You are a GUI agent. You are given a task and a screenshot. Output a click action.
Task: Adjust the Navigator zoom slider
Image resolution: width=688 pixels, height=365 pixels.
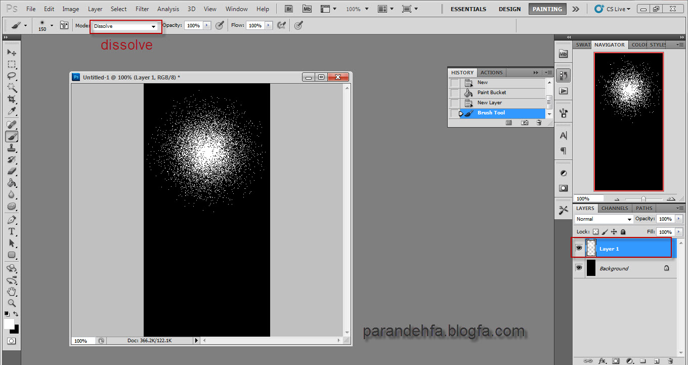click(x=643, y=199)
